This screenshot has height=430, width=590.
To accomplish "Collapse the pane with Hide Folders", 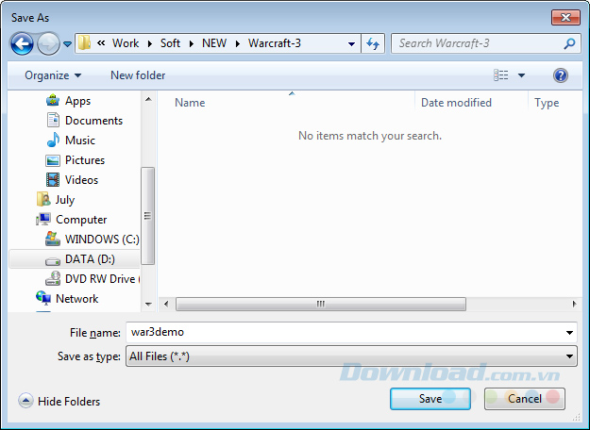I will coord(59,401).
